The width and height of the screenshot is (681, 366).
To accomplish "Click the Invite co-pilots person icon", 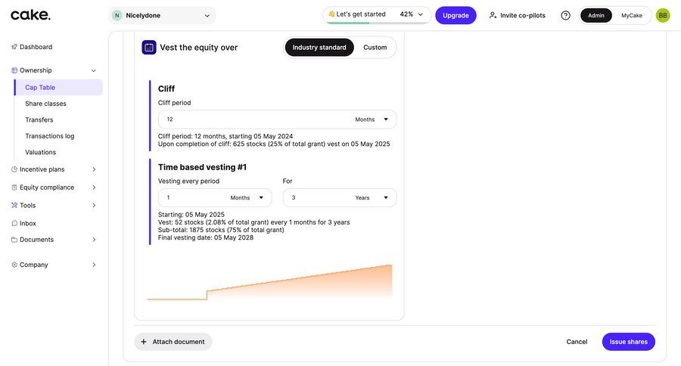I will 493,15.
